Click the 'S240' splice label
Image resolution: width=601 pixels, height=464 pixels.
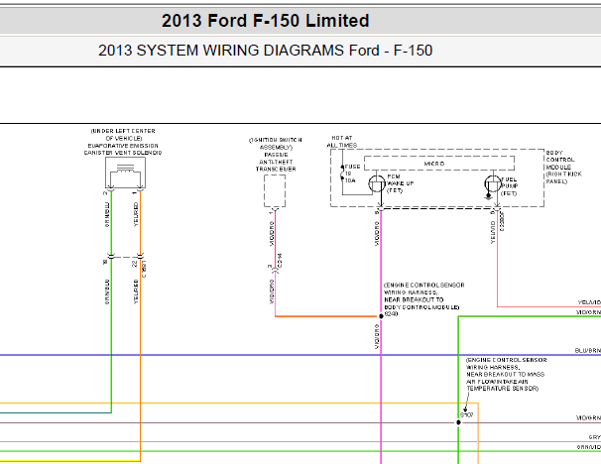point(391,314)
